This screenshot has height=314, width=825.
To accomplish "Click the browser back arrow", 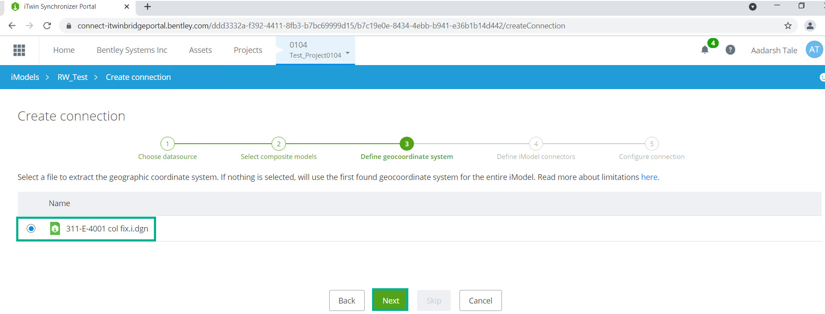I will [12, 26].
